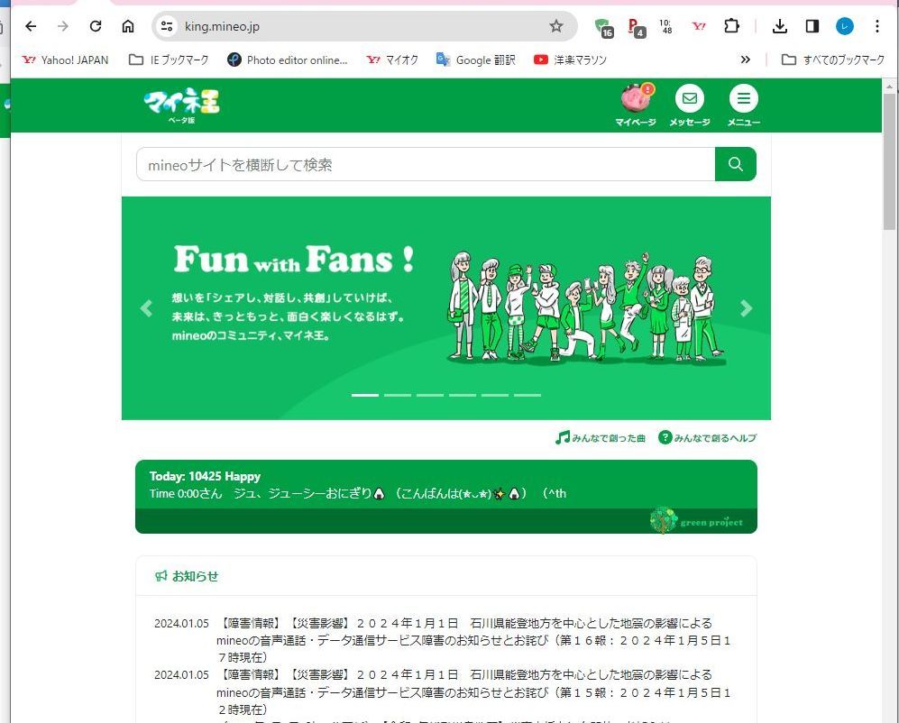Screen dimensions: 899x723
Task: Click the green search magnifier button
Action: tap(736, 164)
